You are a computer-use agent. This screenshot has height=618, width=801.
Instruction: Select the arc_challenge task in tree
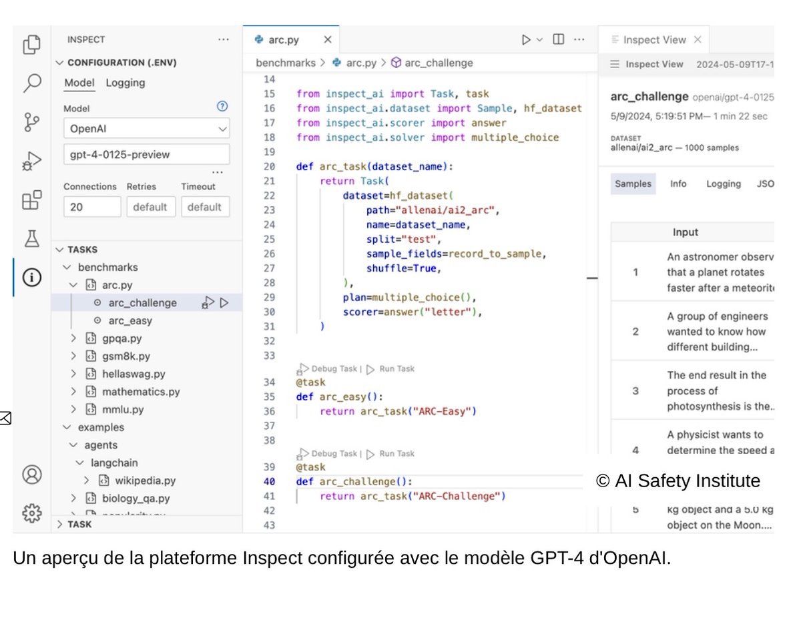tap(142, 303)
